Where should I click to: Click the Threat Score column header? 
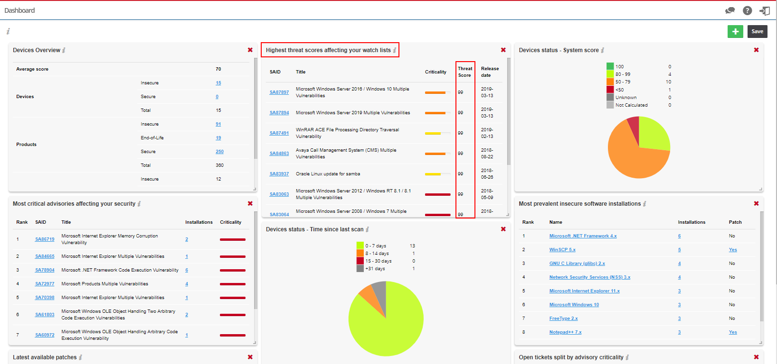[x=465, y=72]
